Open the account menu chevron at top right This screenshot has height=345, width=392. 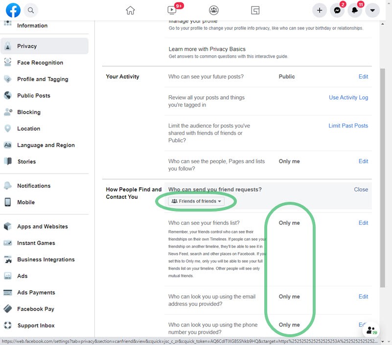(x=372, y=10)
